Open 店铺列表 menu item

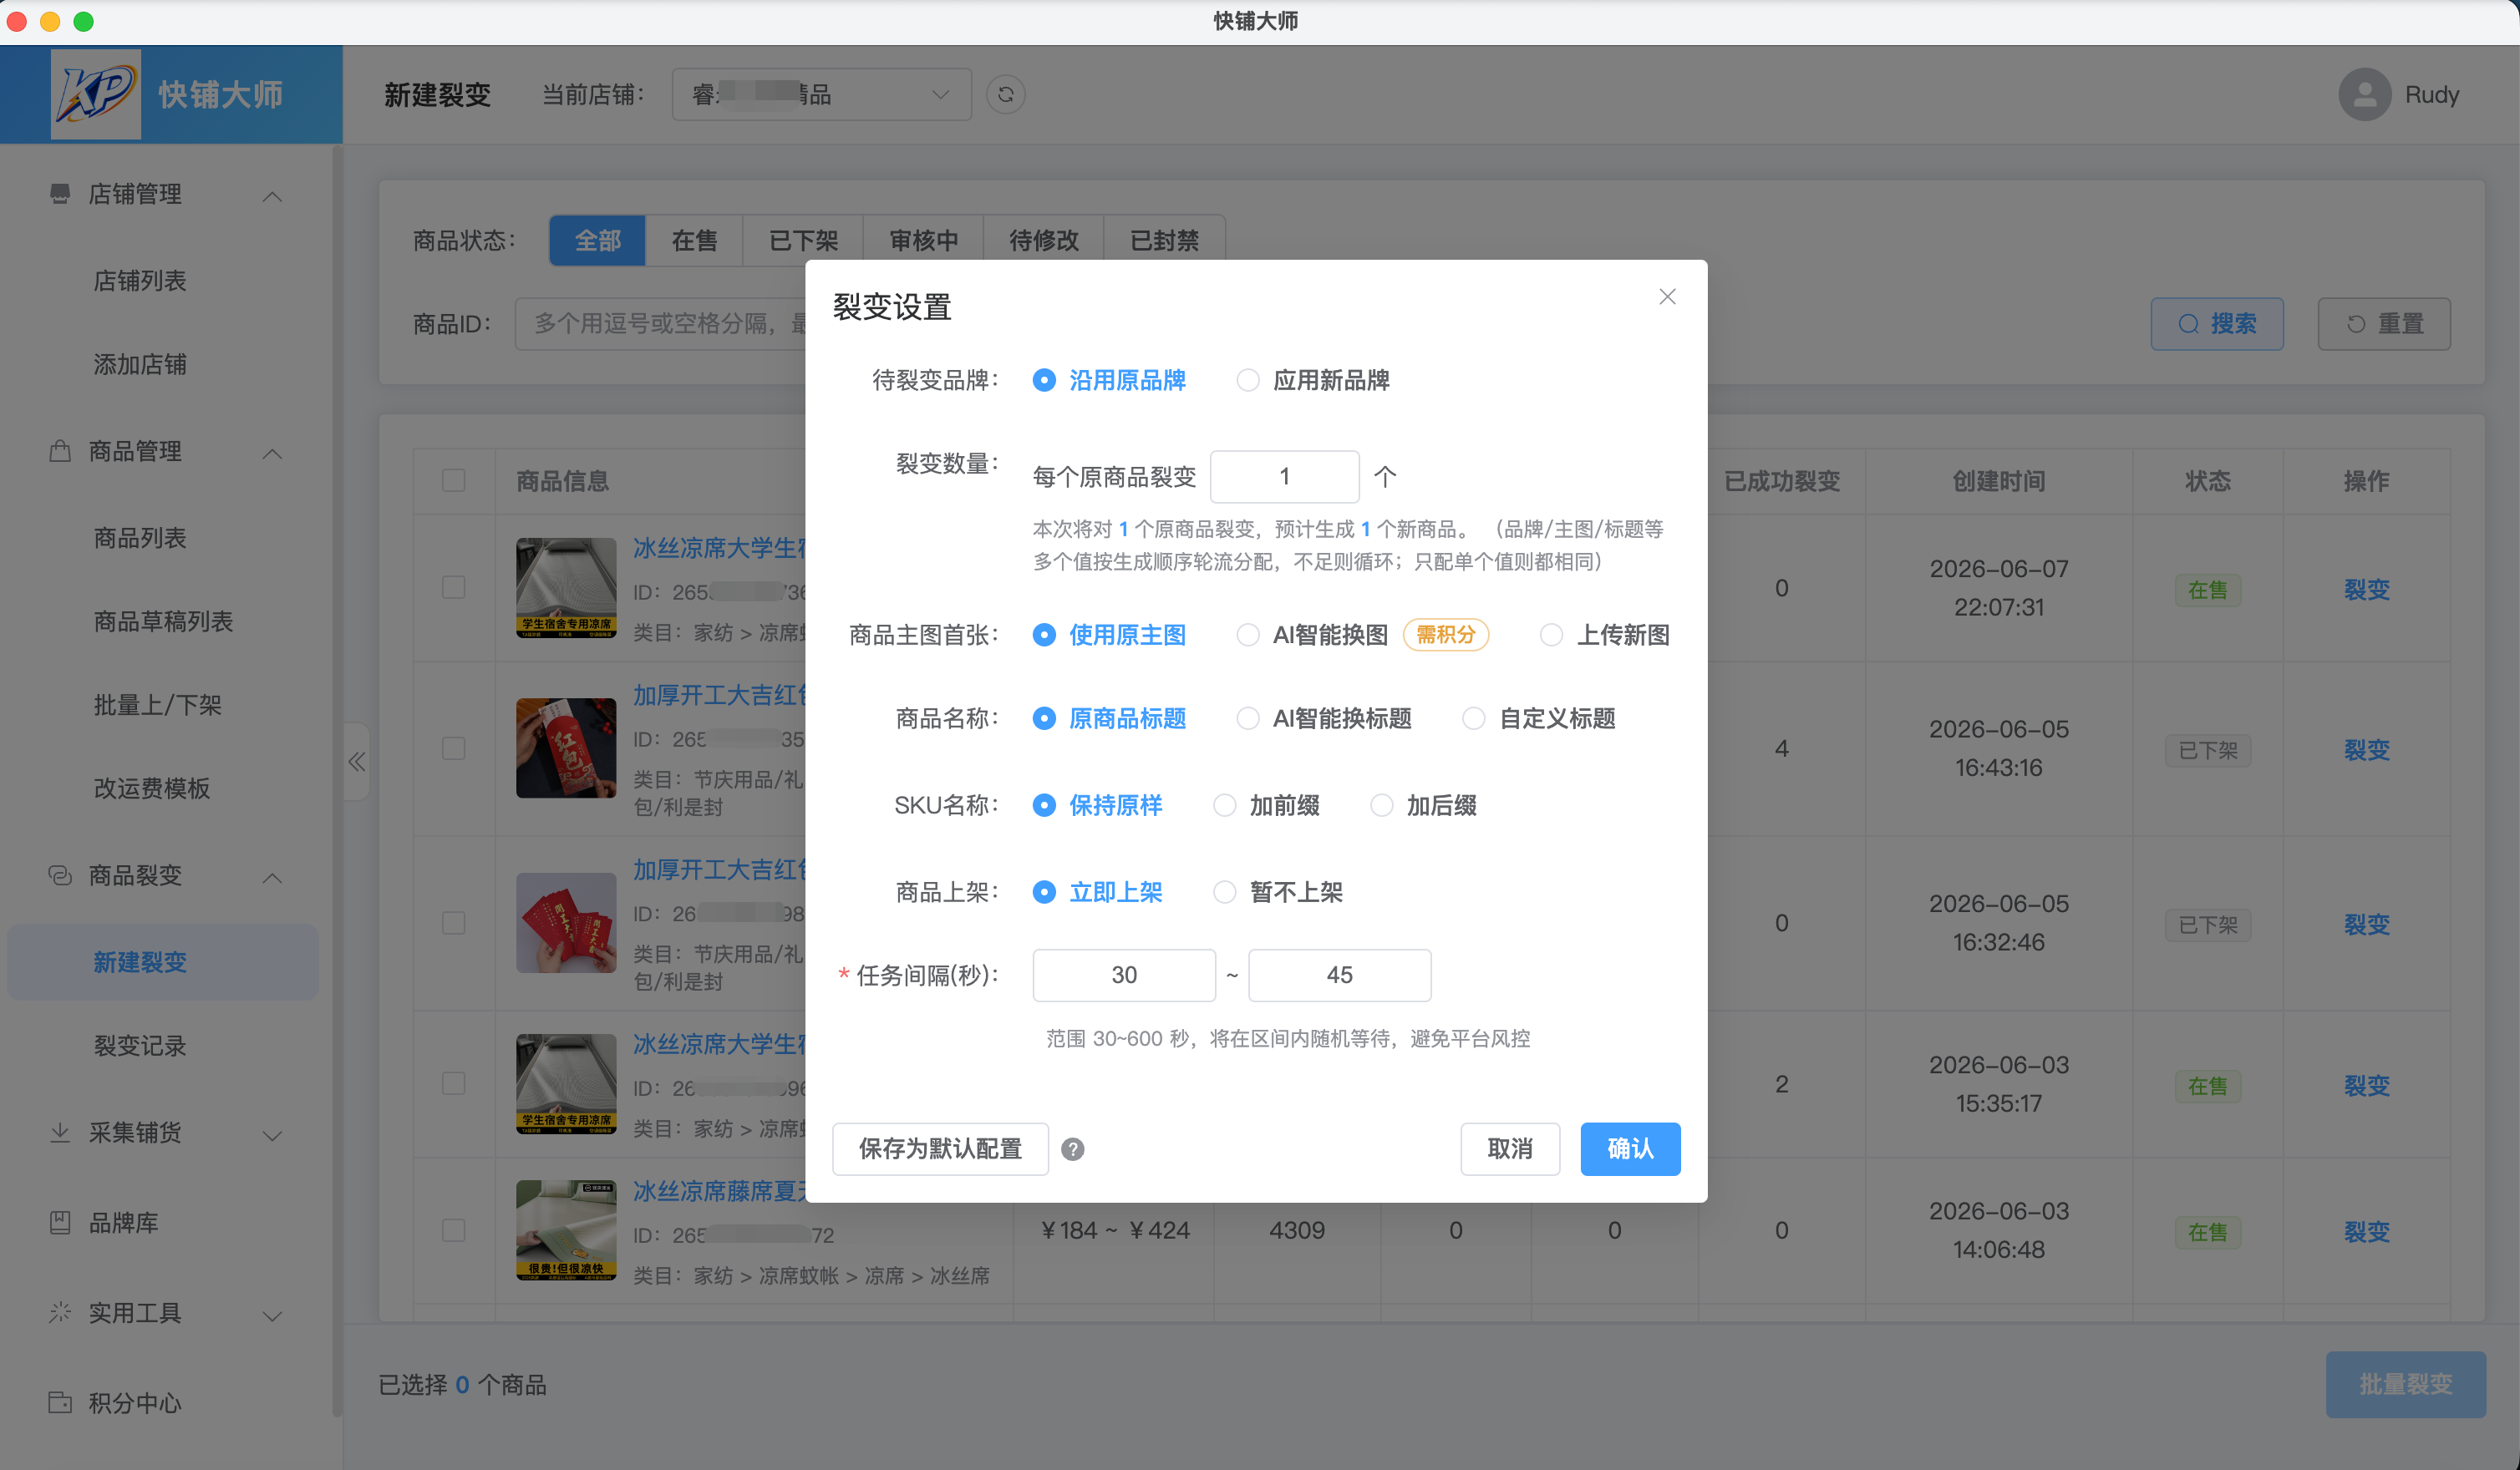140,281
